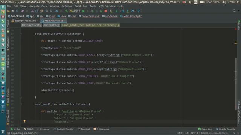Open the Event Log panel
Viewport: 241px width, 135px height.
[x=205, y=129]
